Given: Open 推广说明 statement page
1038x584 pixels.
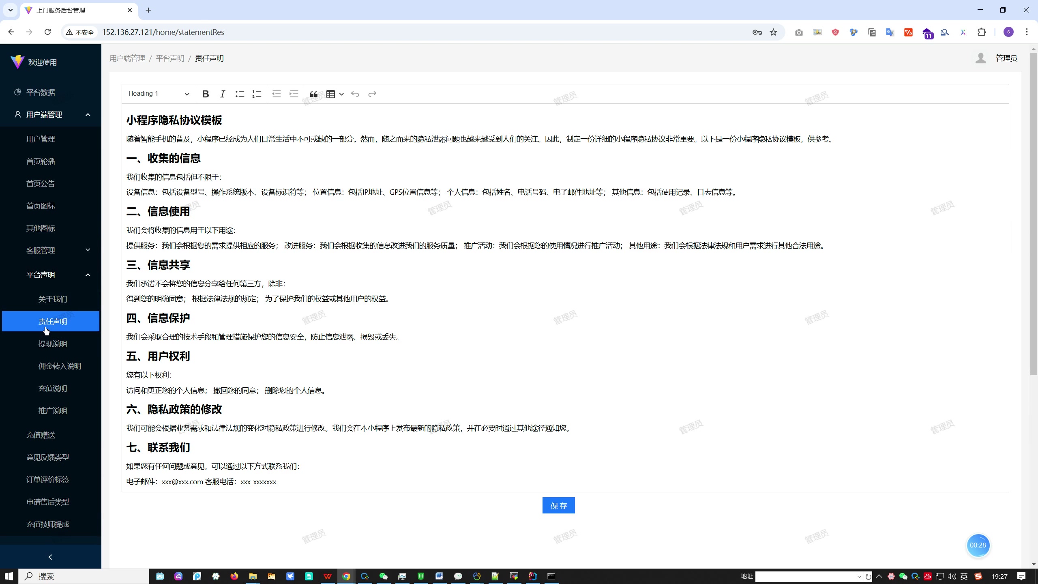Looking at the screenshot, I should 51,411.
